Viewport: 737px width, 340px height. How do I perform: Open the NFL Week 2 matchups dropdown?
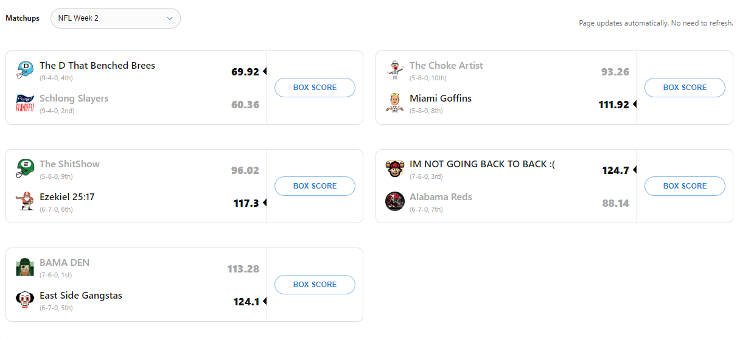coord(116,18)
